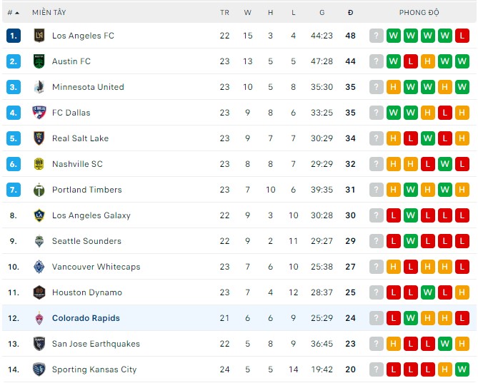Open the Colorado Rapids team link
Viewport: 478px width, 383px height.
click(x=86, y=318)
